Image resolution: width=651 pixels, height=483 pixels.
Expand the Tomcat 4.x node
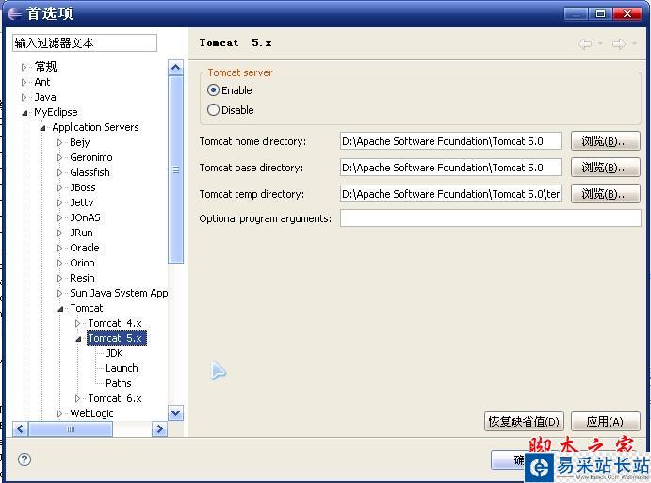pyautogui.click(x=77, y=323)
